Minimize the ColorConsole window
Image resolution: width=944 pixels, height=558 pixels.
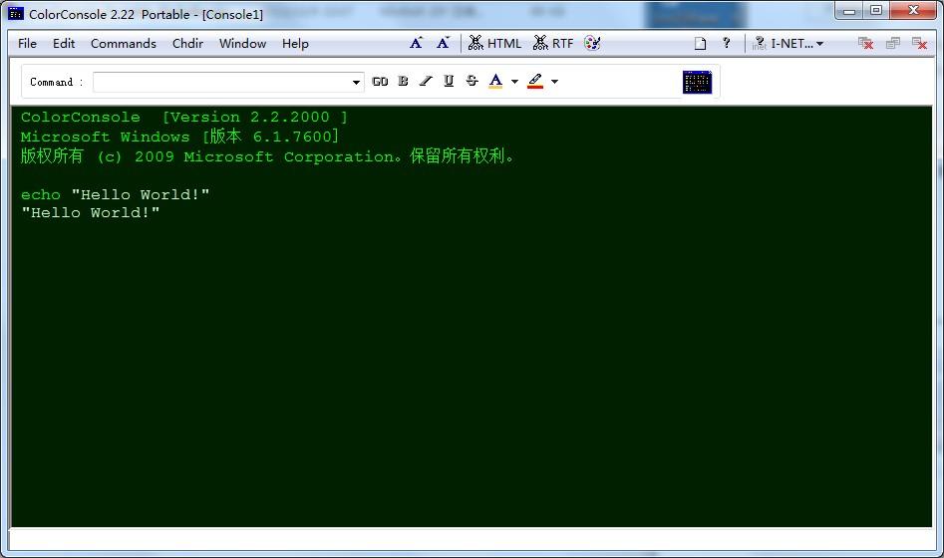(849, 11)
